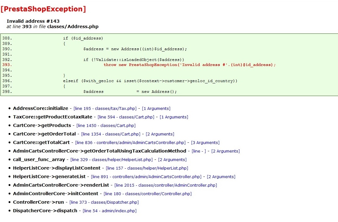Open the line 157 classes/helper/HelperList.php link

click(x=147, y=168)
